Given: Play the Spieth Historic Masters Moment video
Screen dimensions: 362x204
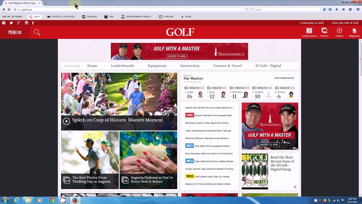Looking at the screenshot, I should tap(66, 121).
